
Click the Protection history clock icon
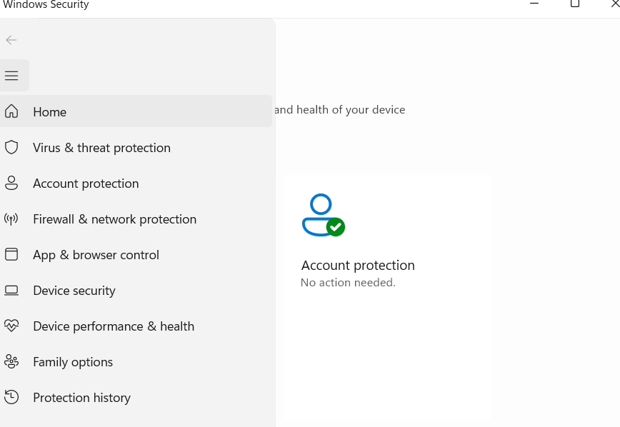coord(11,397)
